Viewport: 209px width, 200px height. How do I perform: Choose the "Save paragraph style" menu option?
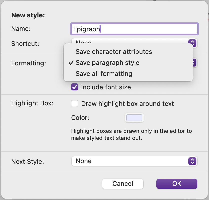tap(108, 63)
